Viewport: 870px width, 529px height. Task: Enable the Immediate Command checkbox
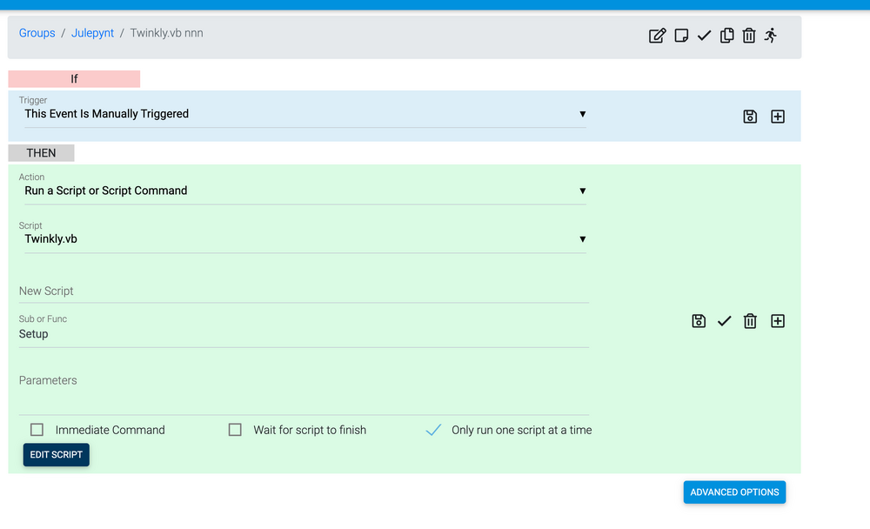click(37, 430)
